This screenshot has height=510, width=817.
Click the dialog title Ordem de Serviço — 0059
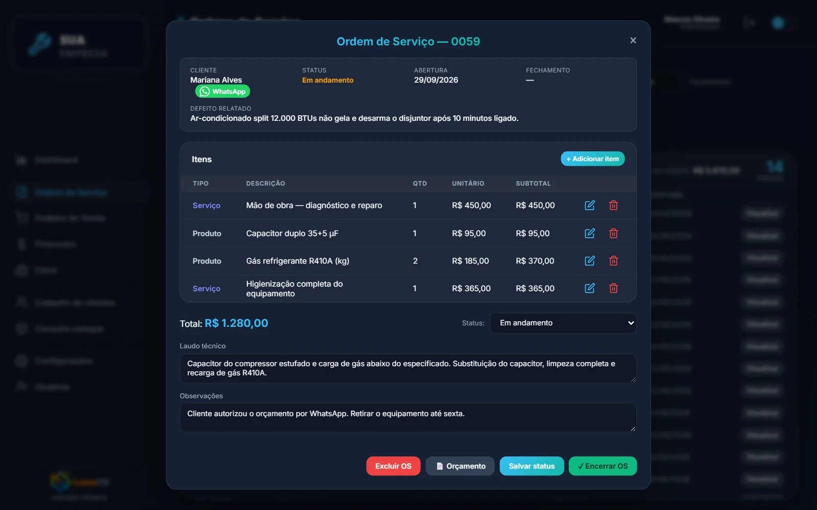(408, 41)
